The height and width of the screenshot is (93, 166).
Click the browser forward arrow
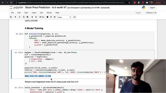(x=7, y=3)
